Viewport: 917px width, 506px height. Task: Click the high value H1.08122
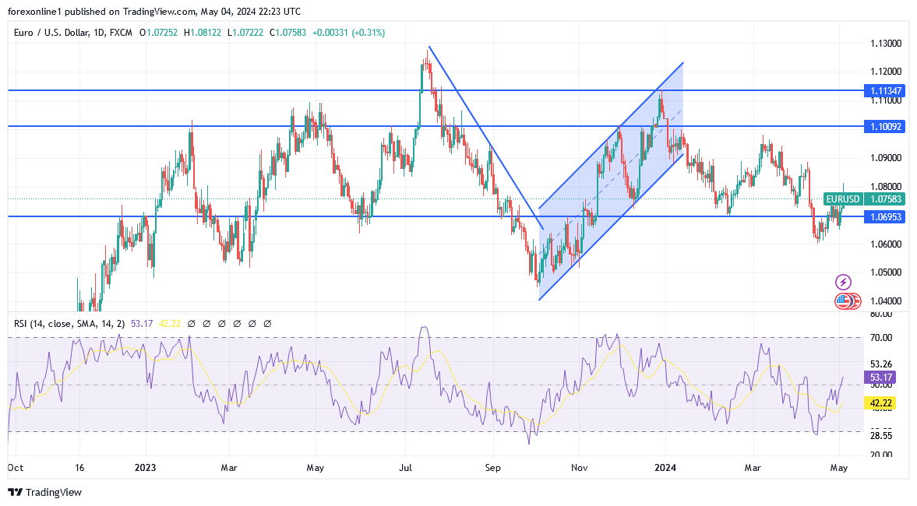203,33
